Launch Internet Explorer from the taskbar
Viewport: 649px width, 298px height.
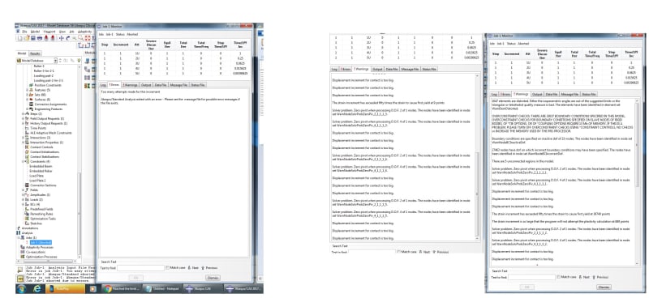click(37, 288)
